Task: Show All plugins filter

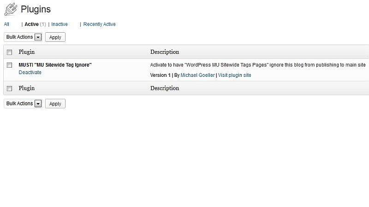Action: pos(6,24)
